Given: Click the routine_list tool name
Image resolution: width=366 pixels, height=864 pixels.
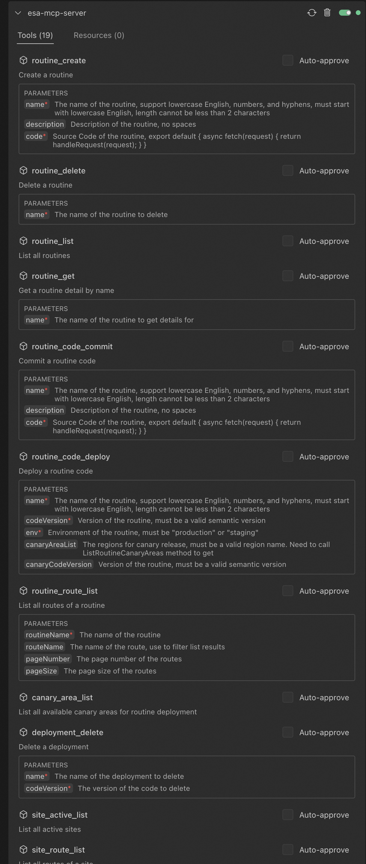Looking at the screenshot, I should pyautogui.click(x=53, y=241).
